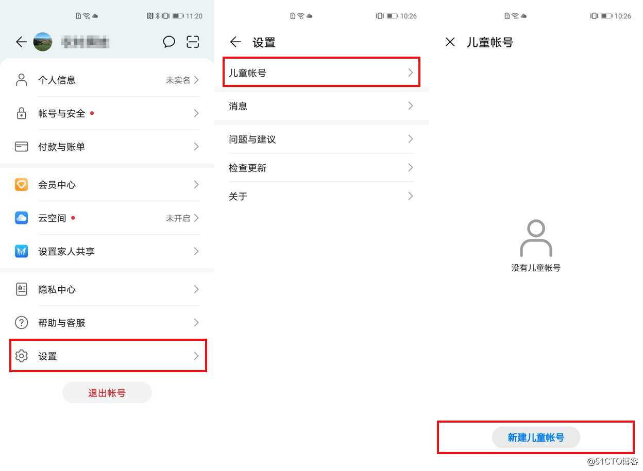
Task: Open 问题与建议 feedback entry
Action: coord(321,139)
